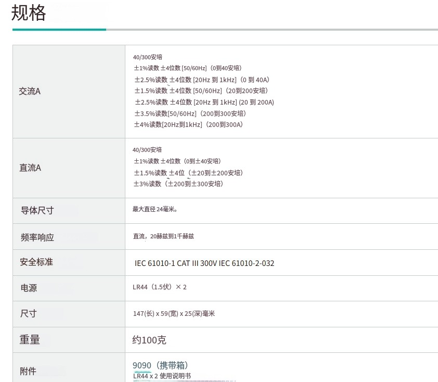Click the 安全标准 row label

coord(36,262)
